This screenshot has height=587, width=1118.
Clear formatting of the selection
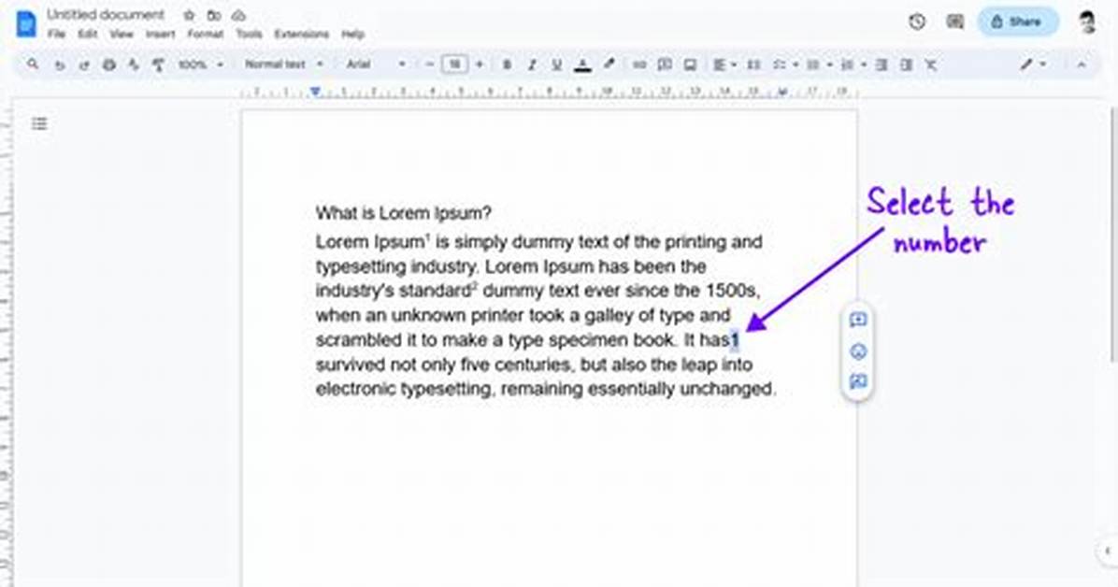tap(931, 64)
